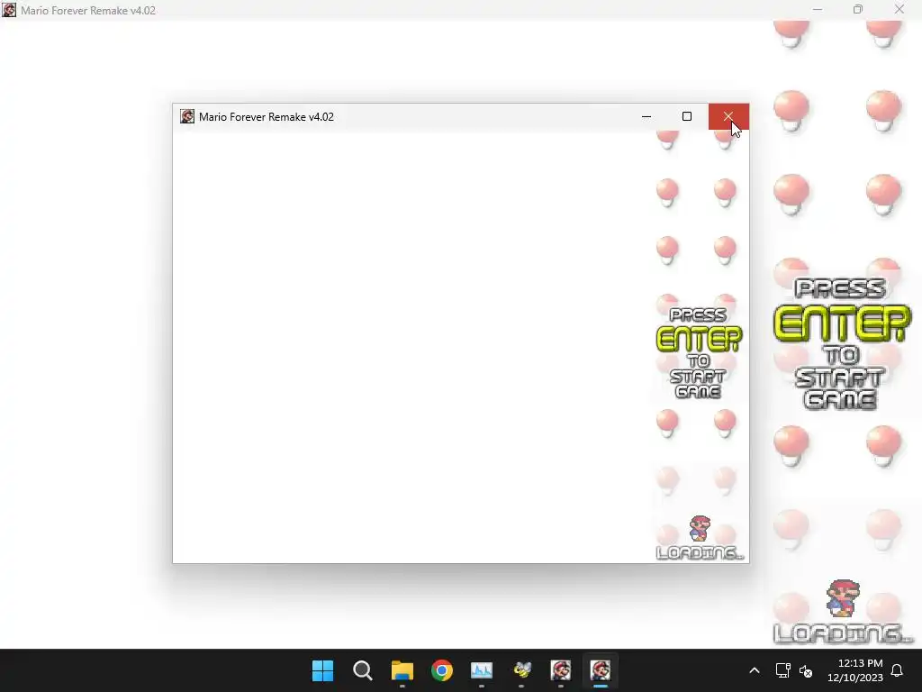The width and height of the screenshot is (922, 692).
Task: Open taskbar Search
Action: click(x=363, y=670)
